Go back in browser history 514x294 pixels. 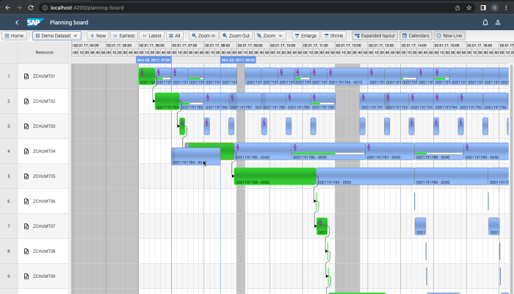point(8,7)
